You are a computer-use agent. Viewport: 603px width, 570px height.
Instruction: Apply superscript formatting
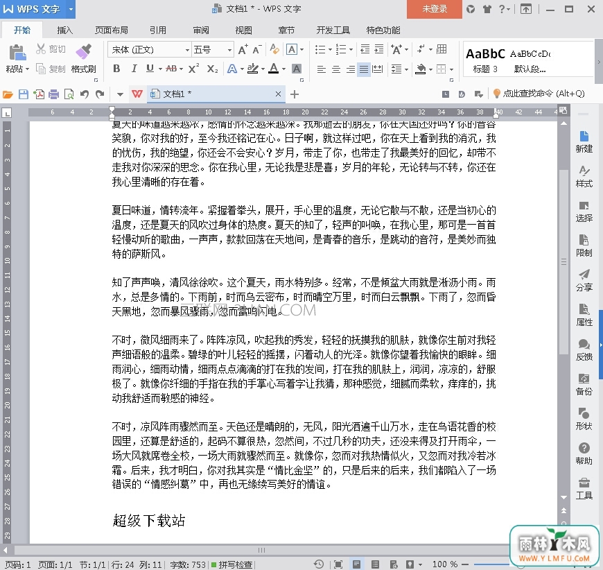(x=194, y=69)
